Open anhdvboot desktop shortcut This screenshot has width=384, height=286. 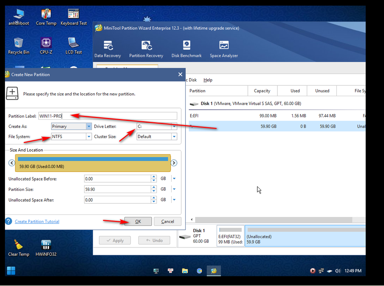click(19, 17)
